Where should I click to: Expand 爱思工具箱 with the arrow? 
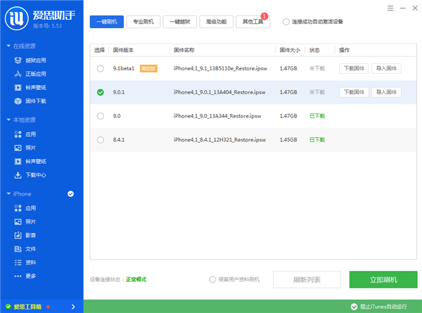pos(73,307)
